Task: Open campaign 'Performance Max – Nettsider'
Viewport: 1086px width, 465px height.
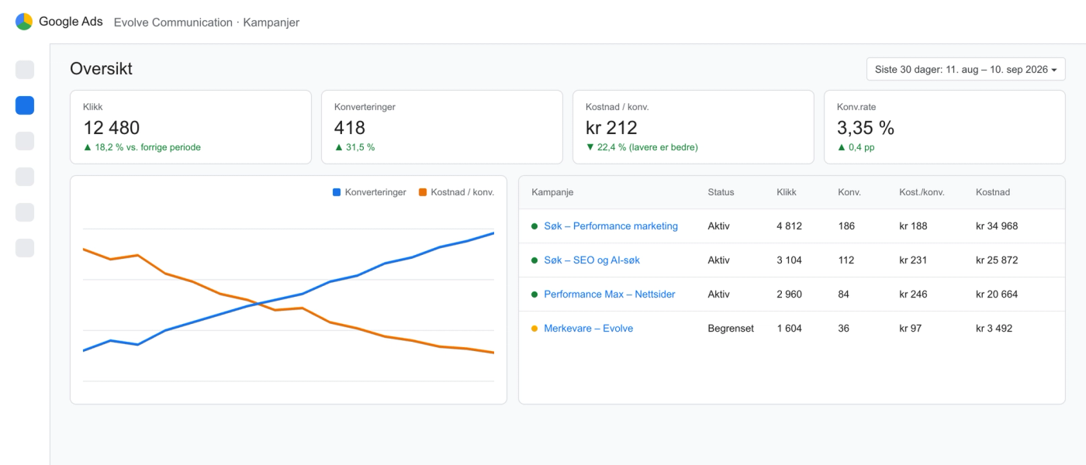Action: coord(610,294)
